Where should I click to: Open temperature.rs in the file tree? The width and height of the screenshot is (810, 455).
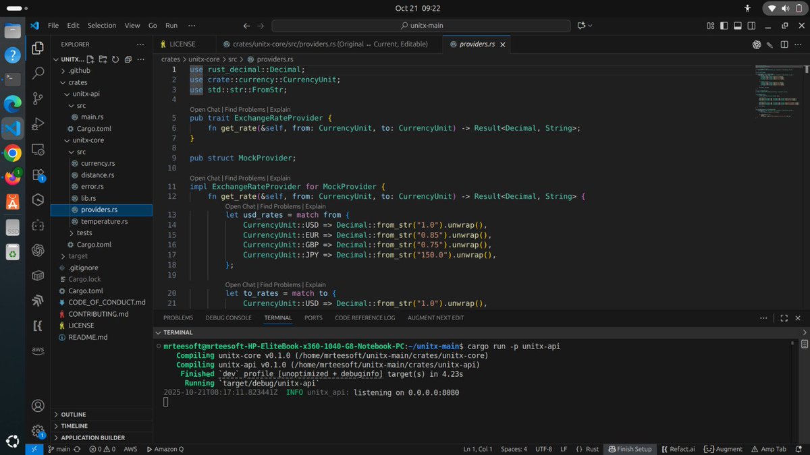click(x=105, y=221)
